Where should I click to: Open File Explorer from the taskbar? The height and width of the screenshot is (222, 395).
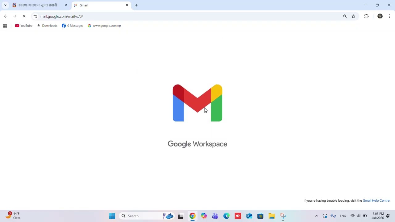pyautogui.click(x=272, y=216)
